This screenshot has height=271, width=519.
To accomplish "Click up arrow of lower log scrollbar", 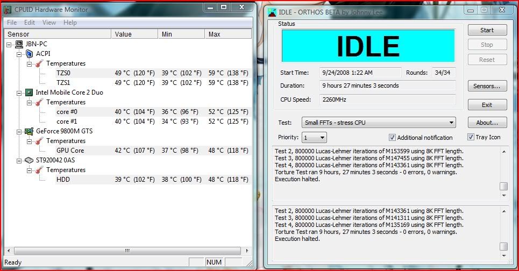I will [504, 211].
